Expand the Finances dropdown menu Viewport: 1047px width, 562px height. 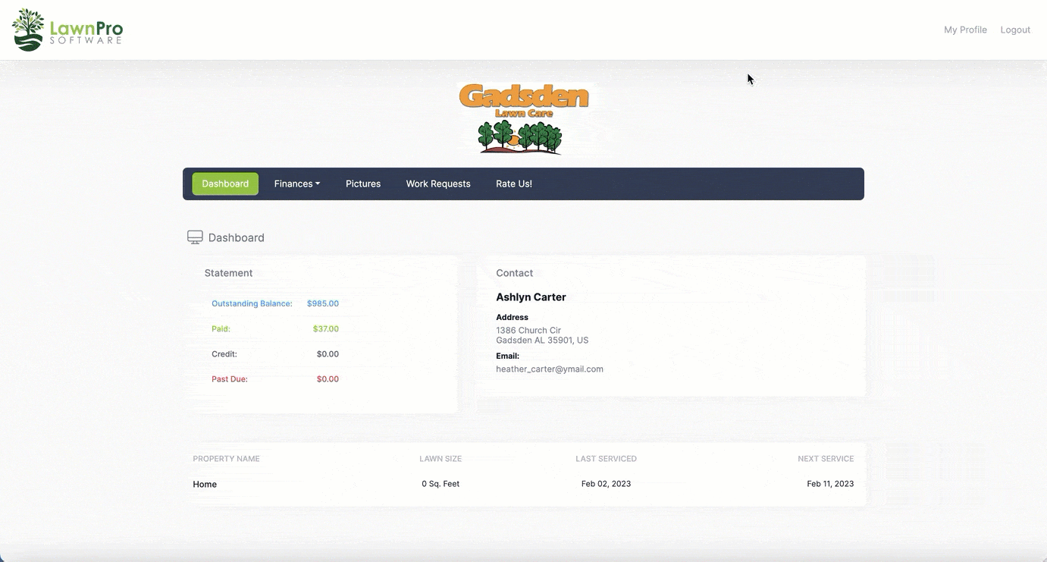297,184
